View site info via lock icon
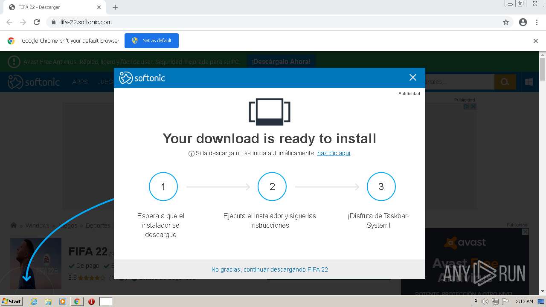The height and width of the screenshot is (307, 546). (53, 22)
